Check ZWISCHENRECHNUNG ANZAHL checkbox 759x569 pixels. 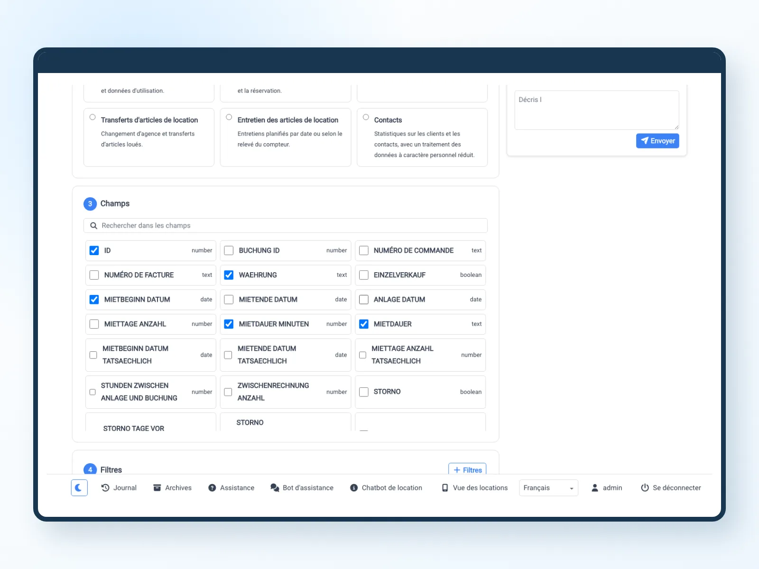(228, 392)
